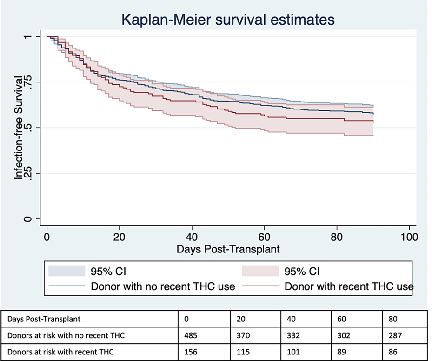Click the dark red legend line sample

[260, 286]
